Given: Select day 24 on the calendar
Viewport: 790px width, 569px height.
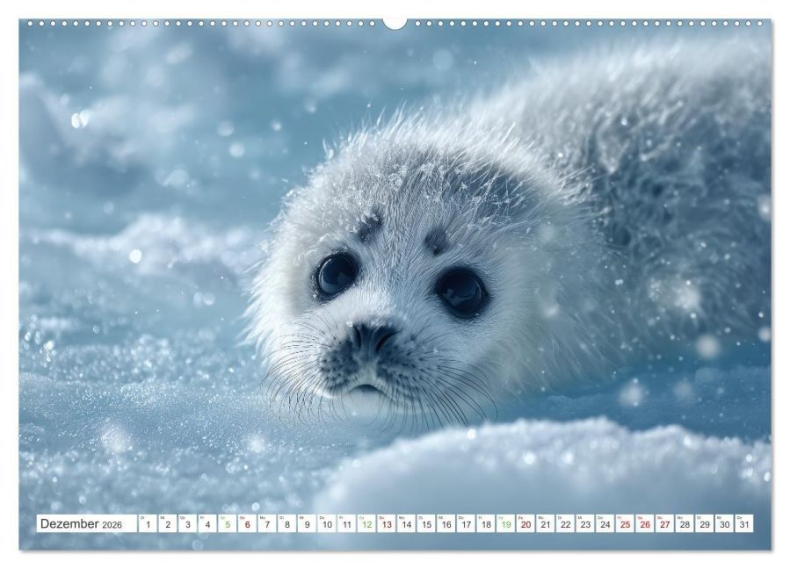Looking at the screenshot, I should (605, 523).
